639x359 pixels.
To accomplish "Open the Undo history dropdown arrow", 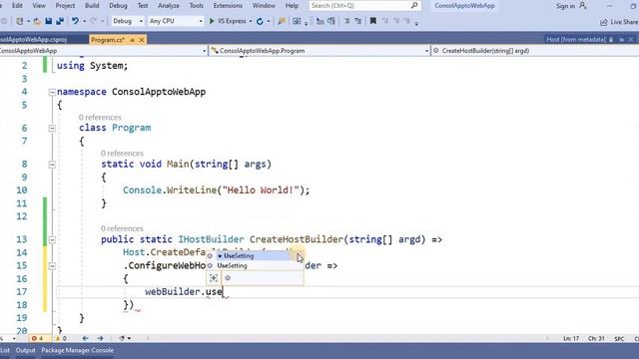I will point(84,21).
